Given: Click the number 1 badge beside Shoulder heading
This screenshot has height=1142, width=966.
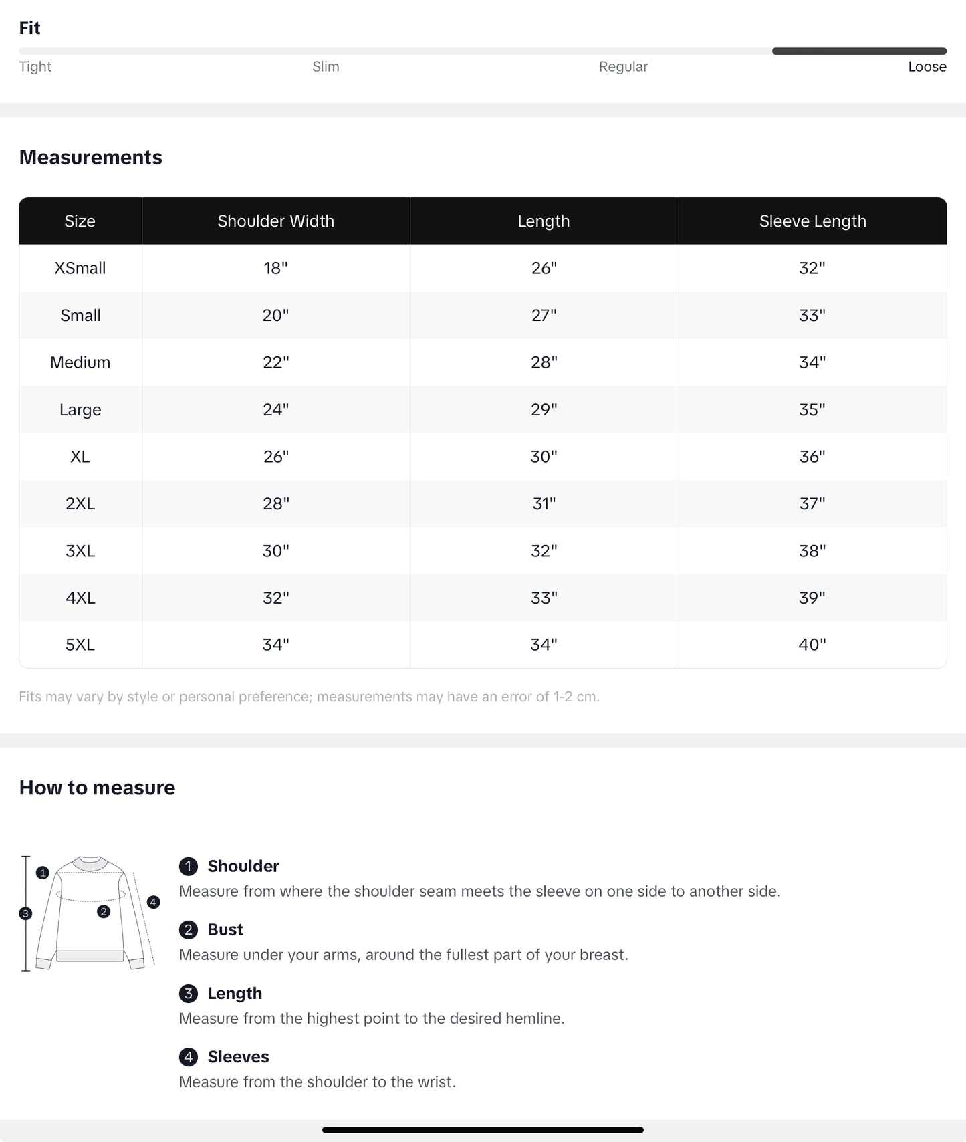Looking at the screenshot, I should 189,867.
